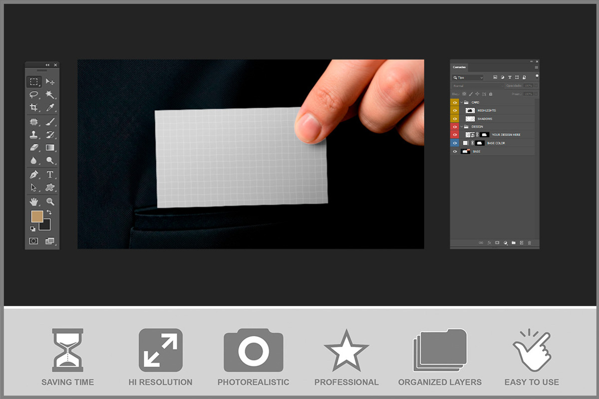Select the HIGHLIGHTS layer thumbnail
Image resolution: width=599 pixels, height=399 pixels.
[470, 110]
